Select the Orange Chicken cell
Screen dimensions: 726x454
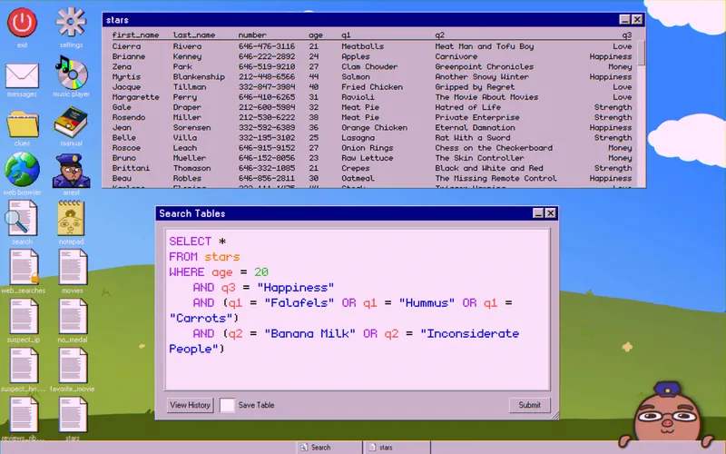[x=375, y=128]
